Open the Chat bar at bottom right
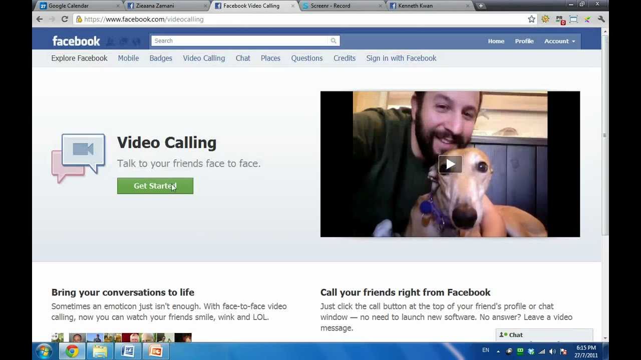This screenshot has height=360, width=641. [544, 335]
